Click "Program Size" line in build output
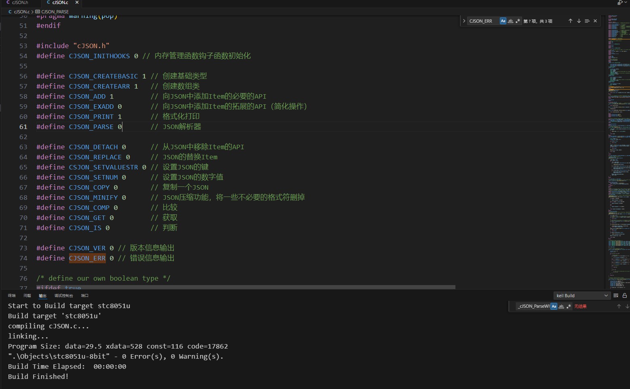 [x=118, y=346]
